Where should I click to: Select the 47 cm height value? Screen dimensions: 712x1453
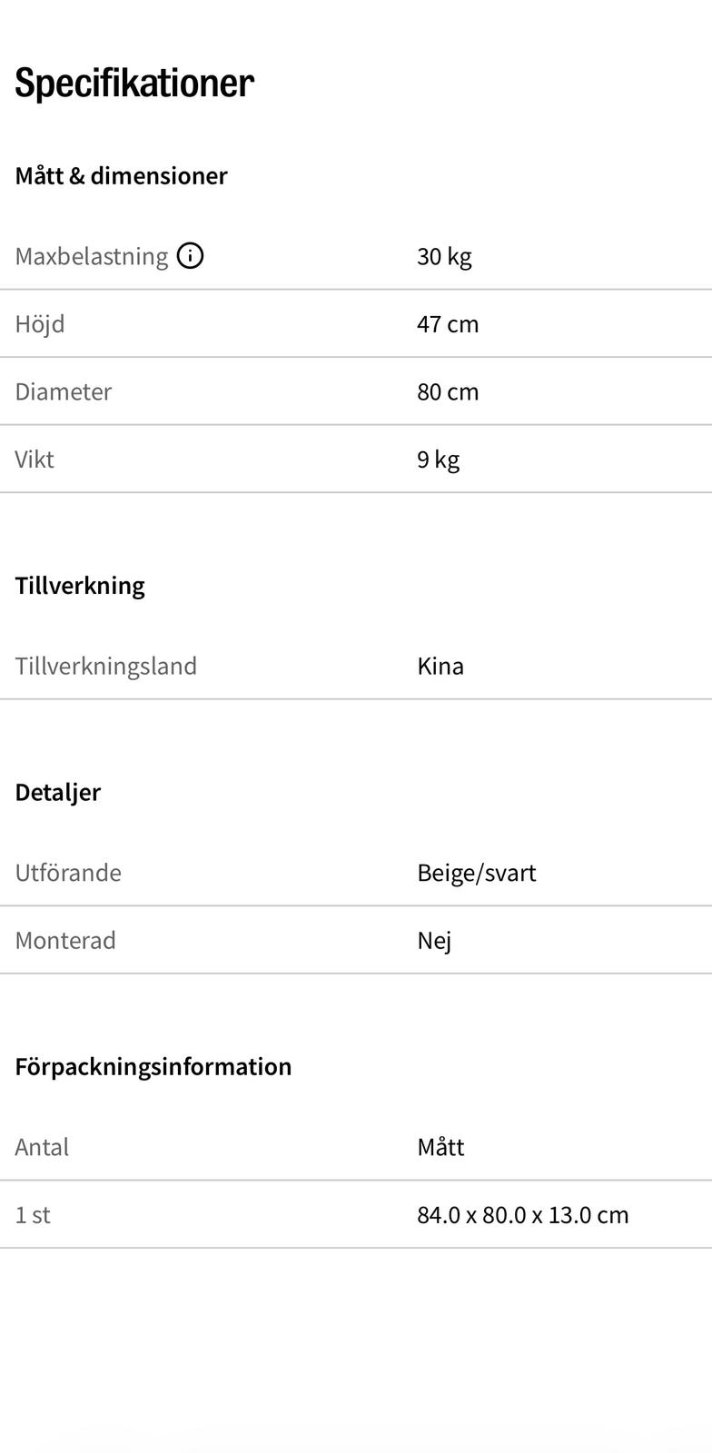point(448,324)
